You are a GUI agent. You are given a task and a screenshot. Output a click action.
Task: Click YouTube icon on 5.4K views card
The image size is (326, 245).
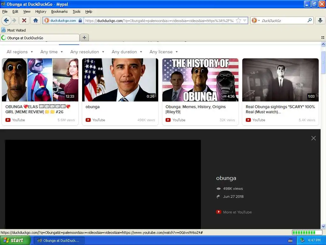tap(248, 120)
